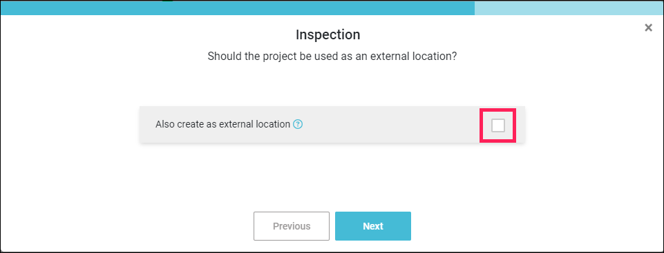664x253 pixels.
Task: Go to the Next step
Action: (373, 226)
